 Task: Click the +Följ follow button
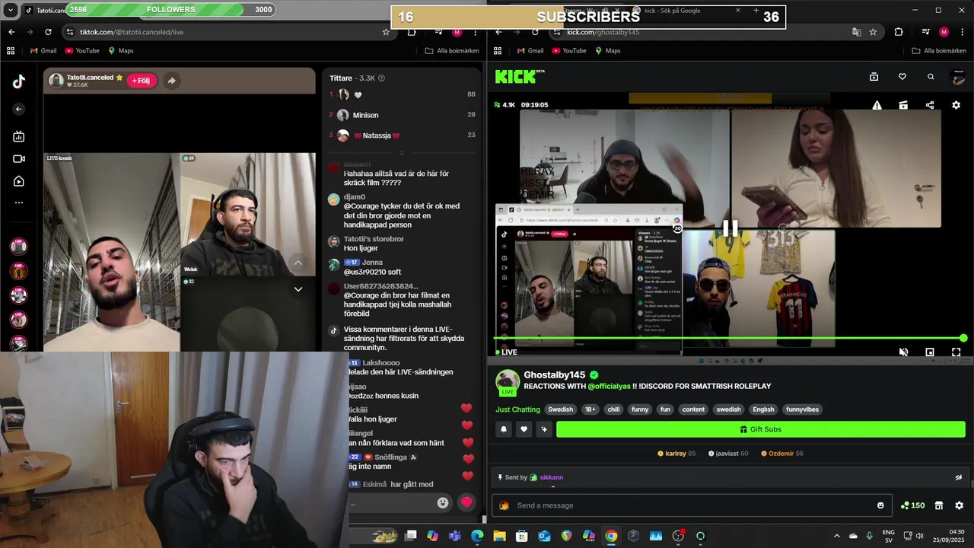click(142, 81)
